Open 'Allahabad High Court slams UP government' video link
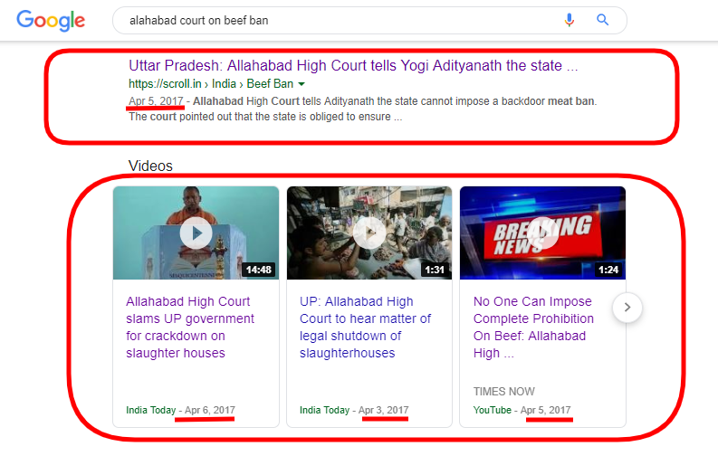This screenshot has height=456, width=718. pos(189,328)
